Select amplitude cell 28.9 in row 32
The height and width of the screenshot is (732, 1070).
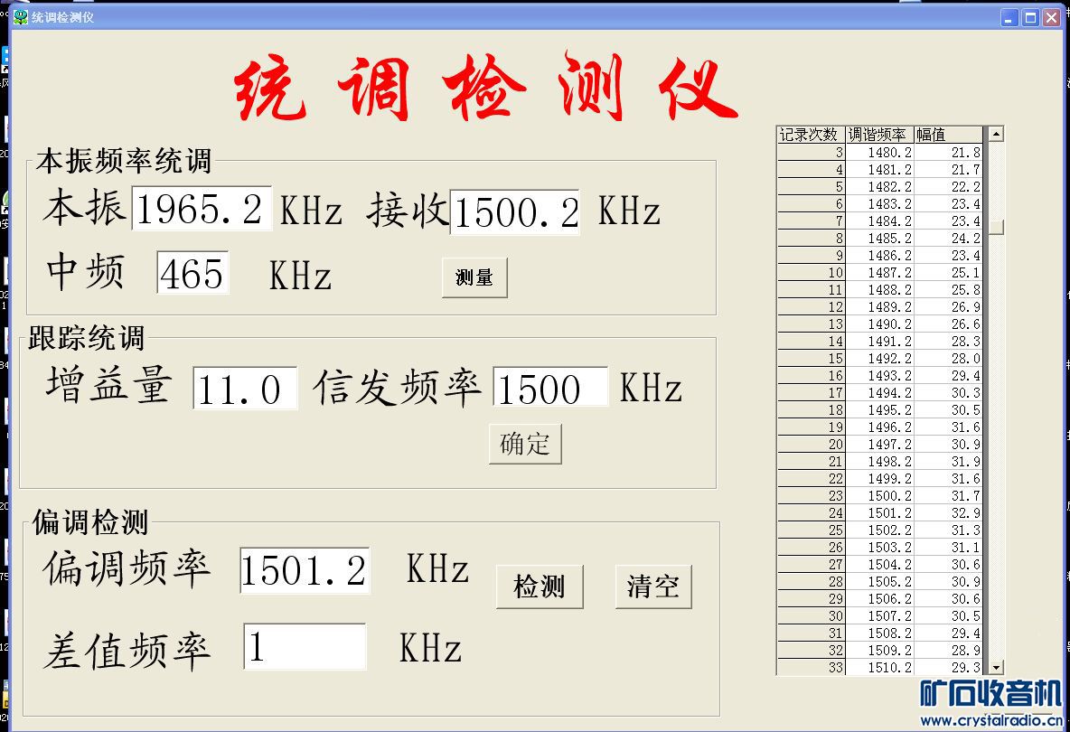pos(948,651)
